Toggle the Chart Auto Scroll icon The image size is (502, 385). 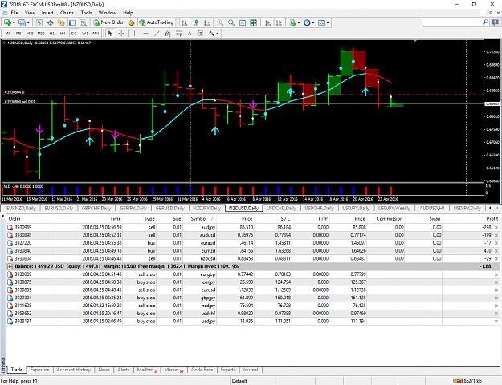point(268,22)
